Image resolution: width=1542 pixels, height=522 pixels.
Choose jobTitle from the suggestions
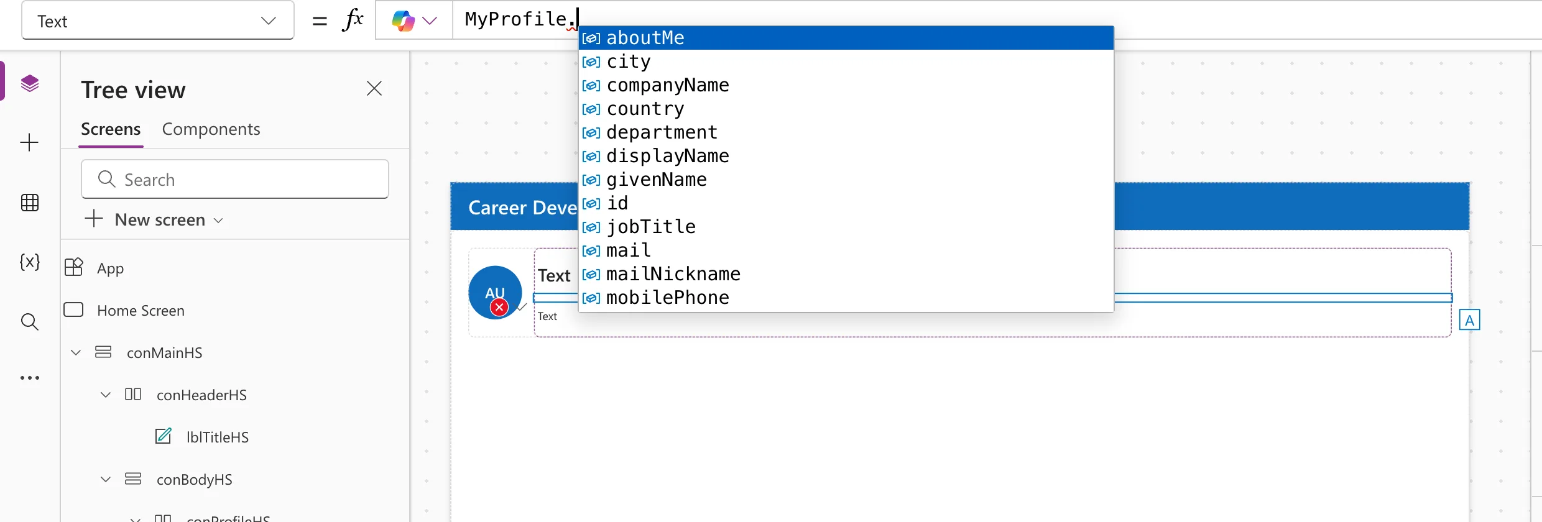tap(846, 227)
